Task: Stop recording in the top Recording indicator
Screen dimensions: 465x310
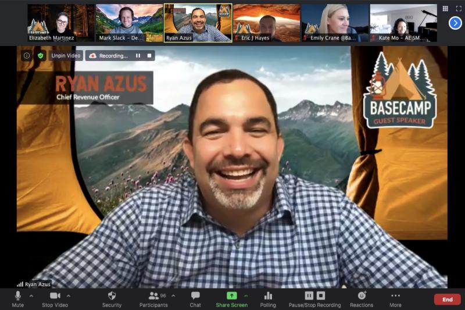Action: point(149,56)
